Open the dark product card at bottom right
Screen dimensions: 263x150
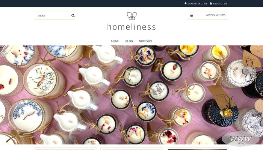click(x=197, y=148)
